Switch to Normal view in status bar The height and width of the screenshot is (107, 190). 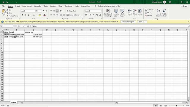coord(156,106)
